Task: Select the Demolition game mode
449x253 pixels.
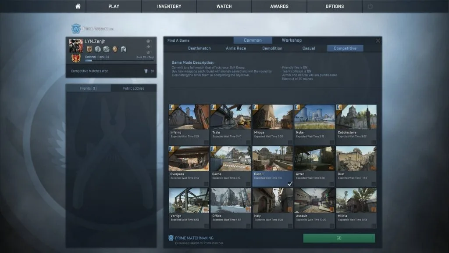Action: click(272, 48)
